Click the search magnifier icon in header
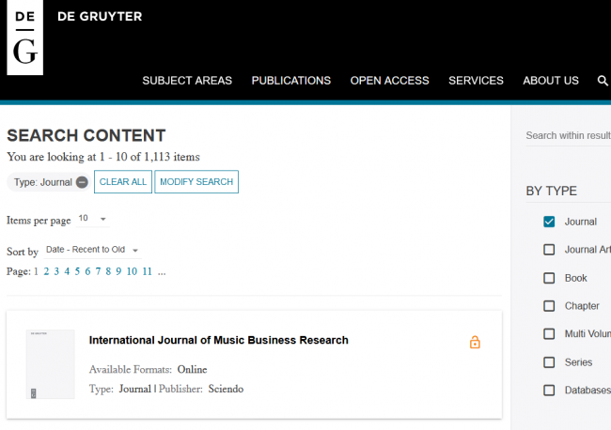The image size is (611, 430). point(603,81)
